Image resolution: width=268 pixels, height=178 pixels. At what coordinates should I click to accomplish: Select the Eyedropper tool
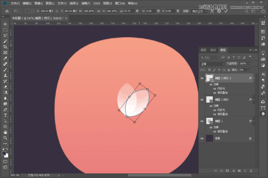tap(5, 58)
